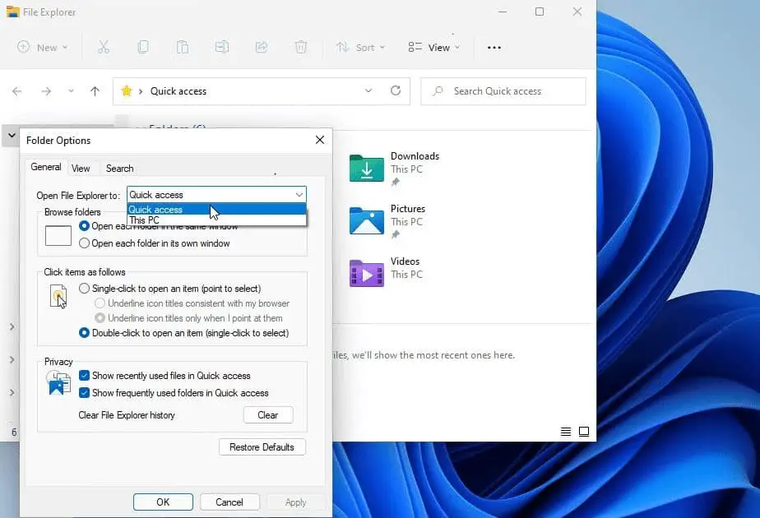Click the Cut scissors icon in toolbar
Image resolution: width=760 pixels, height=518 pixels.
click(x=104, y=47)
